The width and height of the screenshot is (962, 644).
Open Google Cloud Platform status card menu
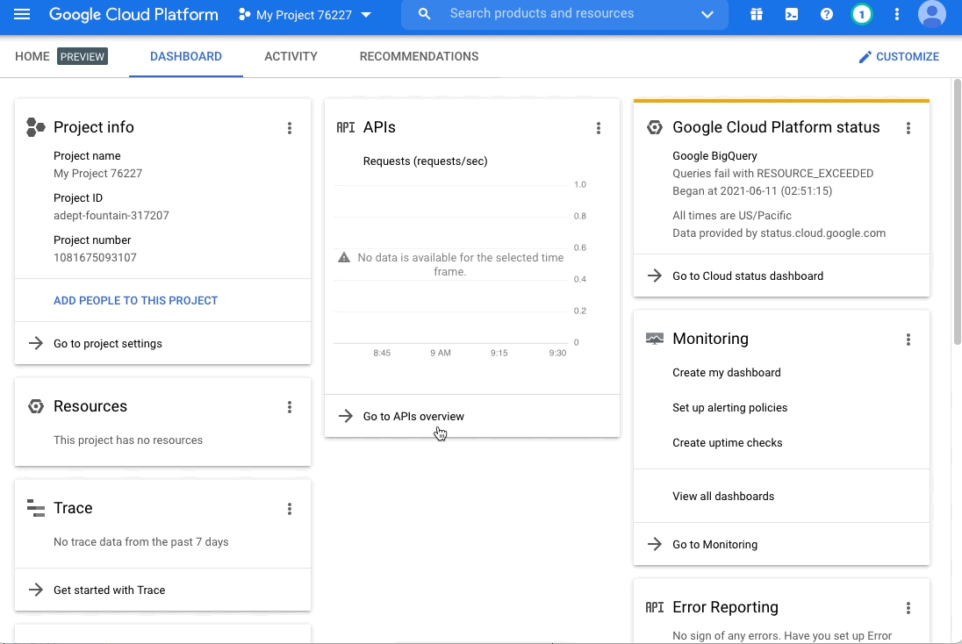click(908, 128)
